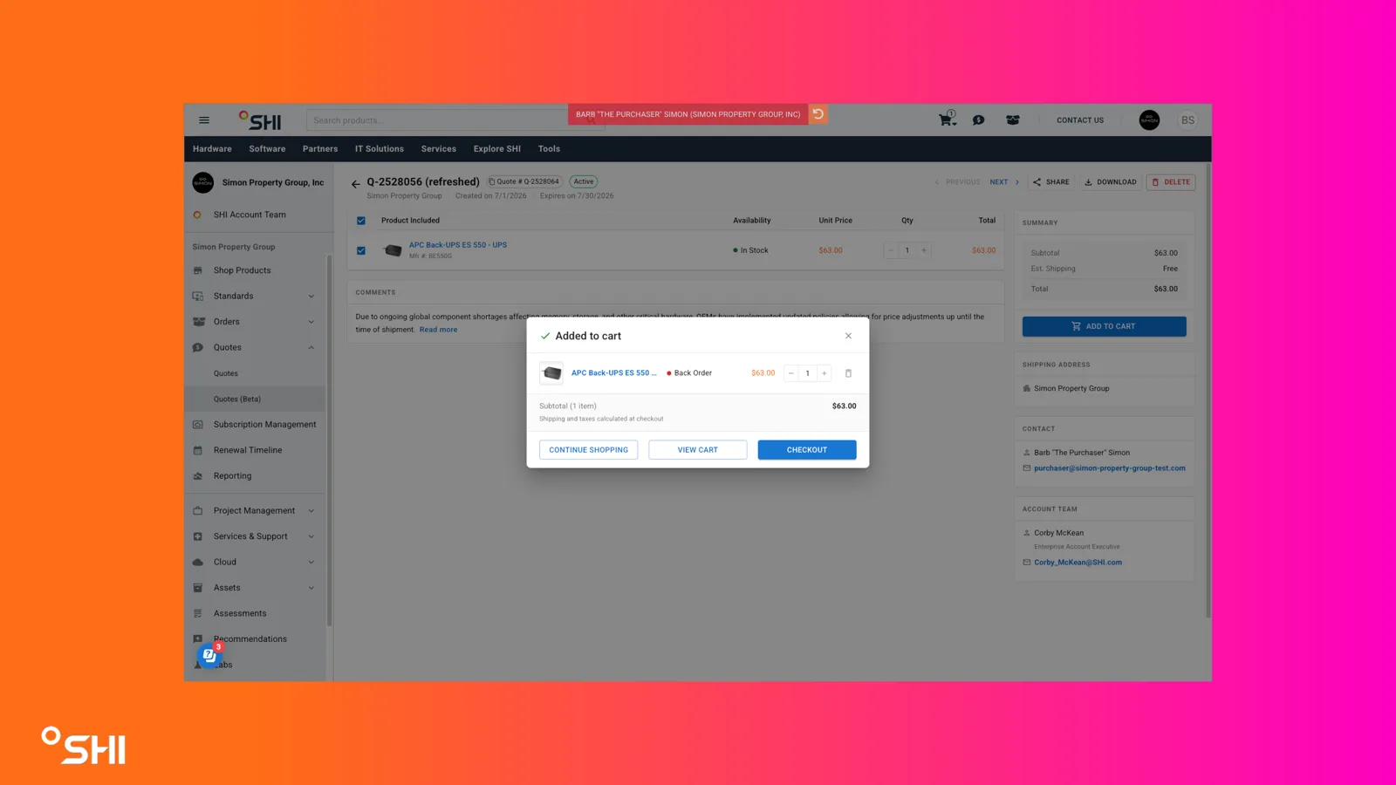1396x785 pixels.
Task: Remove item with dialog trash icon
Action: point(848,373)
